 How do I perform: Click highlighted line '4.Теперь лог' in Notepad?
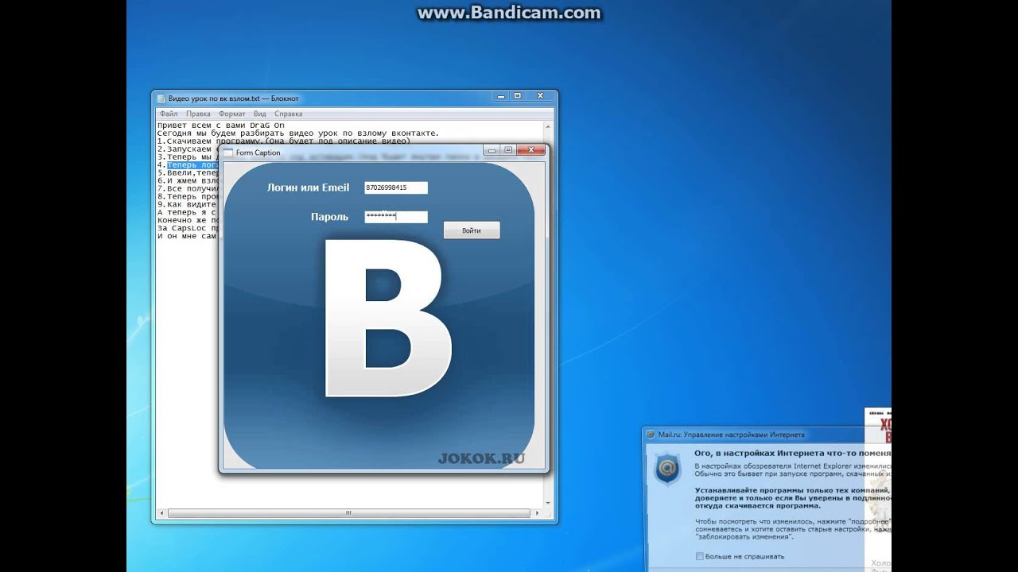[188, 165]
